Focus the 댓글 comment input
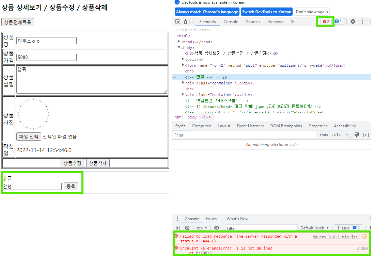The height and width of the screenshot is (257, 373). click(x=32, y=186)
